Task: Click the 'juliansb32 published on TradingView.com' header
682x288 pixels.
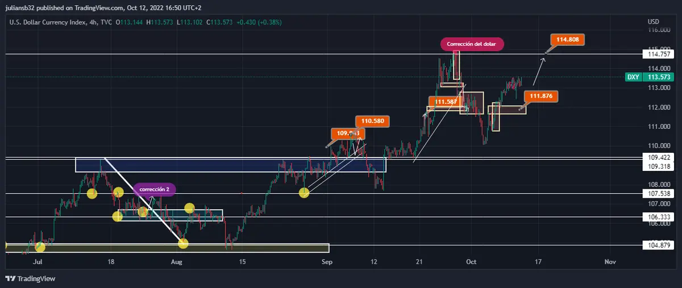Action: pos(71,8)
